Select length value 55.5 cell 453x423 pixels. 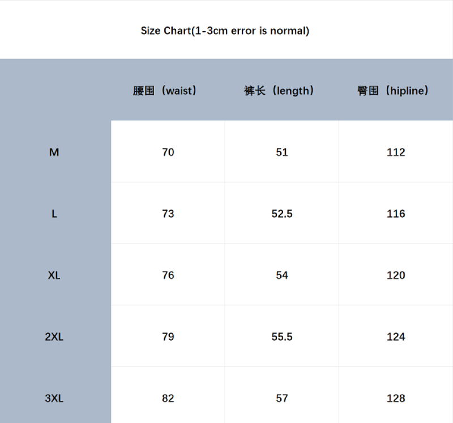pos(281,336)
